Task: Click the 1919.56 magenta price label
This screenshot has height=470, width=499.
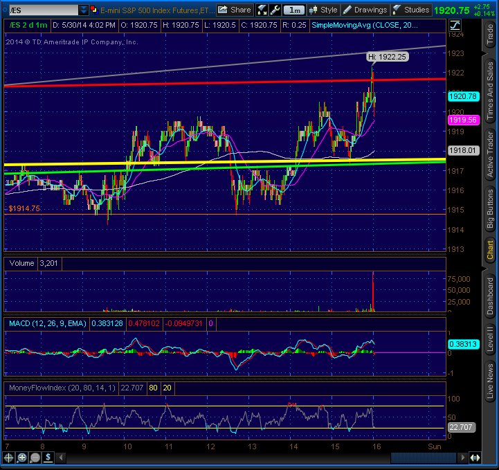Action: (x=464, y=120)
